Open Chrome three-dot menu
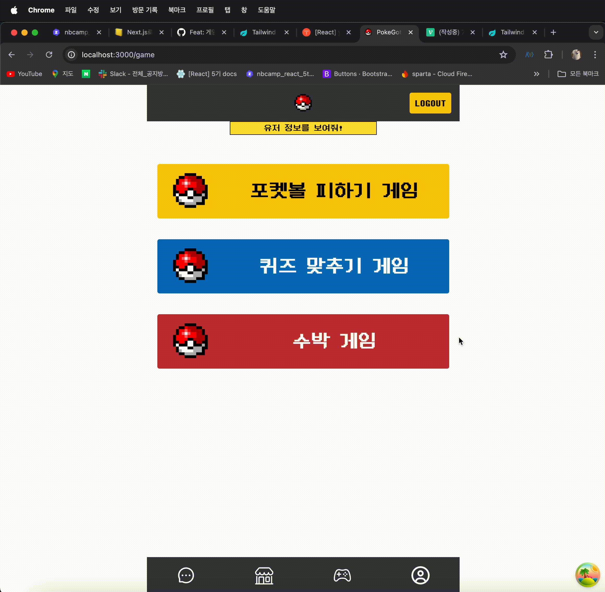This screenshot has height=592, width=605. (x=595, y=55)
